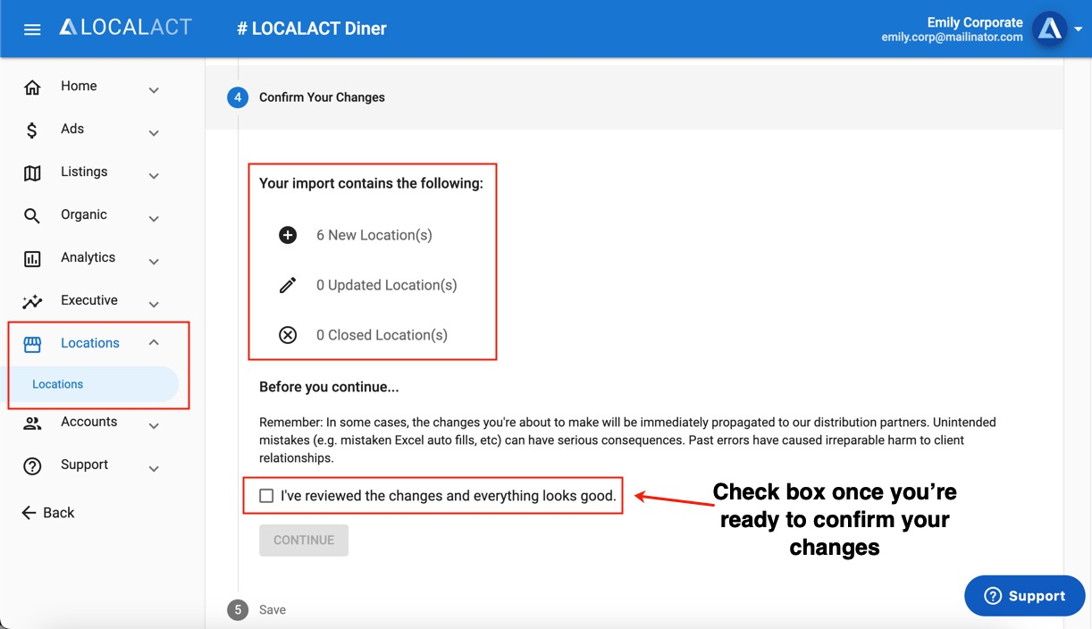Image resolution: width=1092 pixels, height=629 pixels.
Task: Click '6 New Location(s)' text
Action: click(374, 235)
